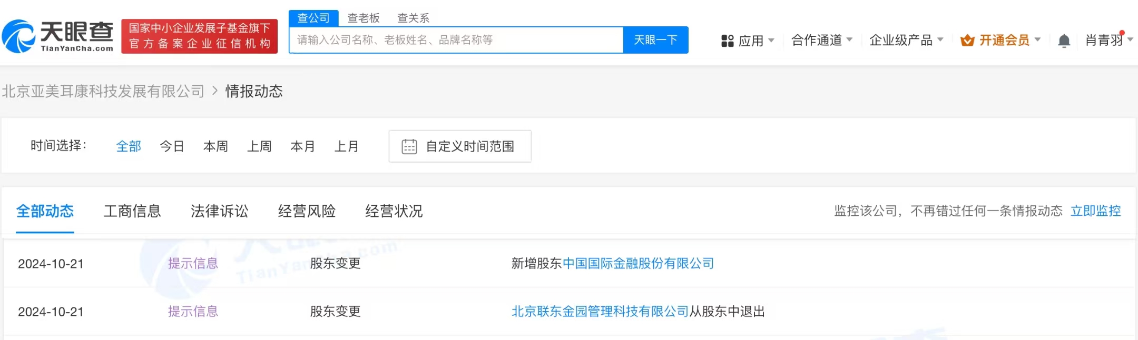Viewport: 1138px width, 340px height.
Task: Click 股东变更 in the 从股东中退出 row
Action: click(x=335, y=311)
